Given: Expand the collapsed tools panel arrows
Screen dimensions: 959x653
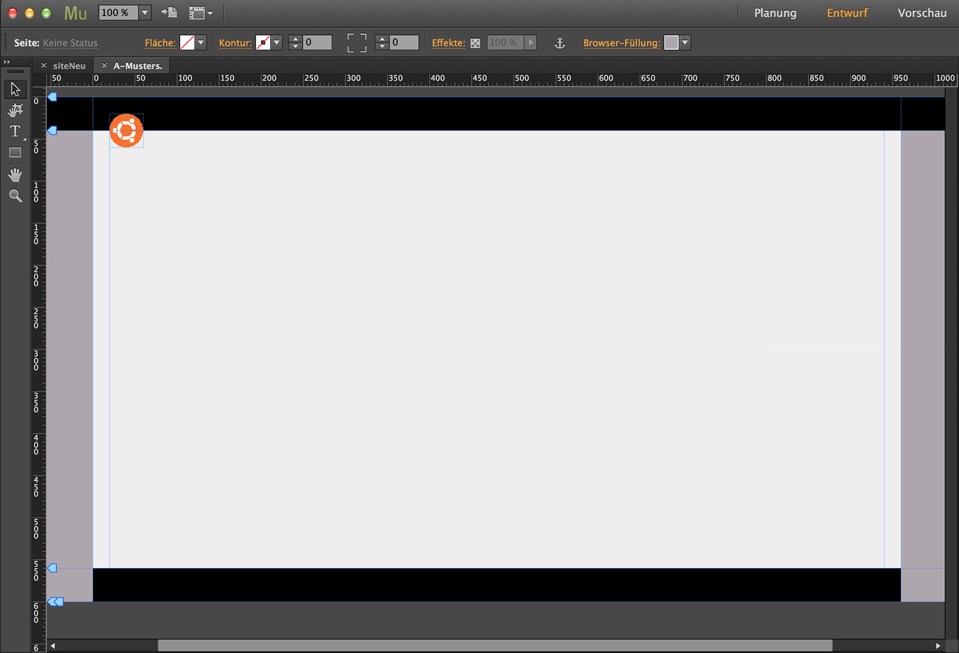Looking at the screenshot, I should coord(7,62).
